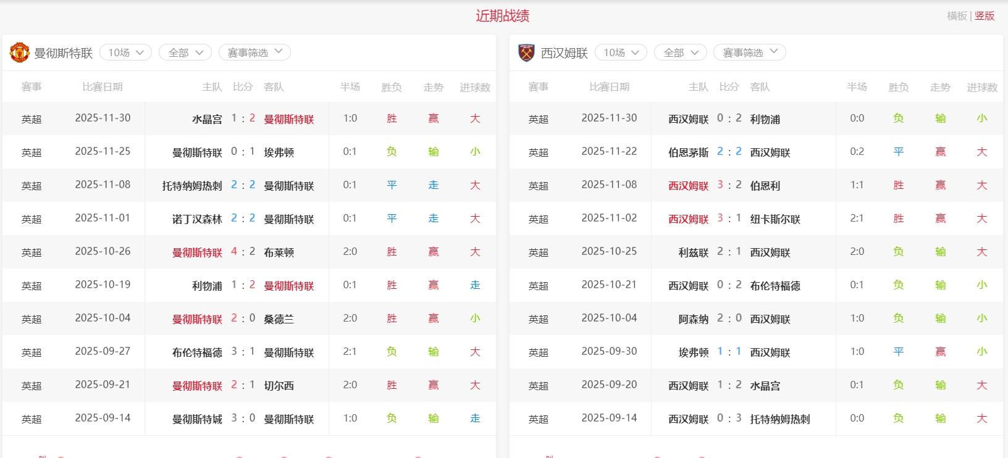
Task: Click the 3:2 score versus 伯恩利
Action: coord(729,185)
